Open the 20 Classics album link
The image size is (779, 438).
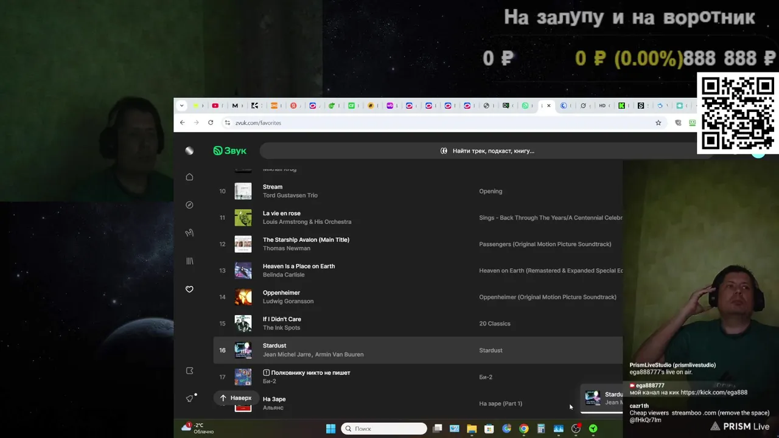tap(495, 324)
